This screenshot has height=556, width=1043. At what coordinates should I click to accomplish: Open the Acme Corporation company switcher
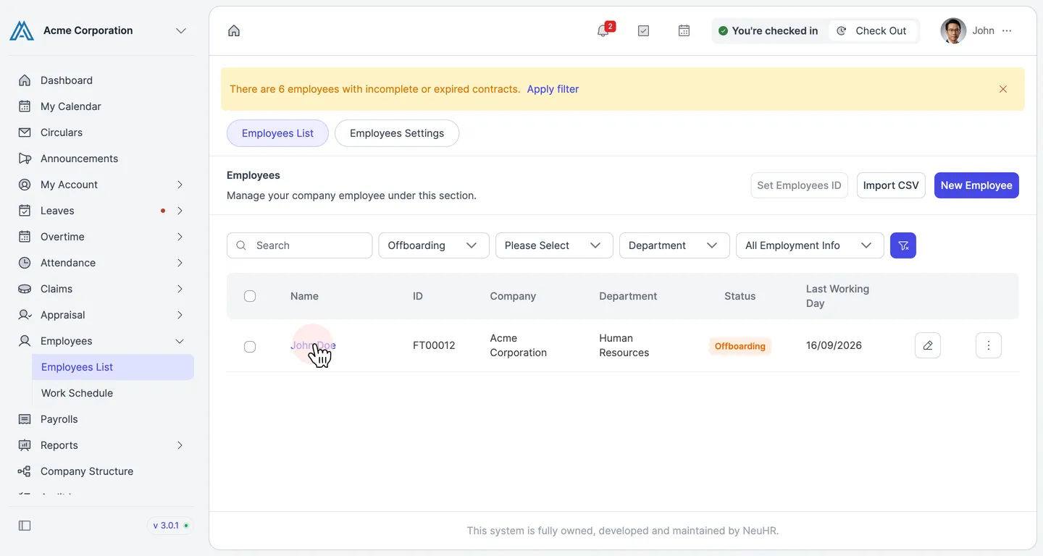181,30
